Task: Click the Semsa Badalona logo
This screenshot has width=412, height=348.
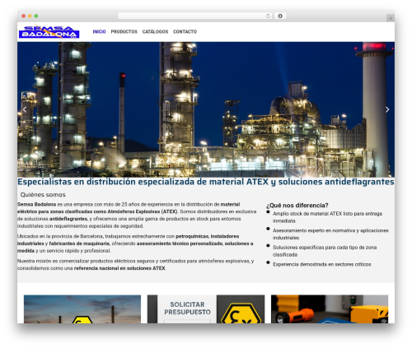Action: click(x=49, y=32)
